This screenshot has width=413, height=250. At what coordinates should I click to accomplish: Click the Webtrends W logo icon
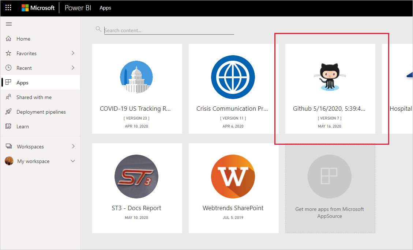pos(233,176)
